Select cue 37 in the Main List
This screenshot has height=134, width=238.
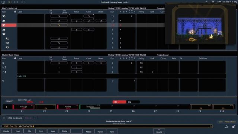point(4,34)
